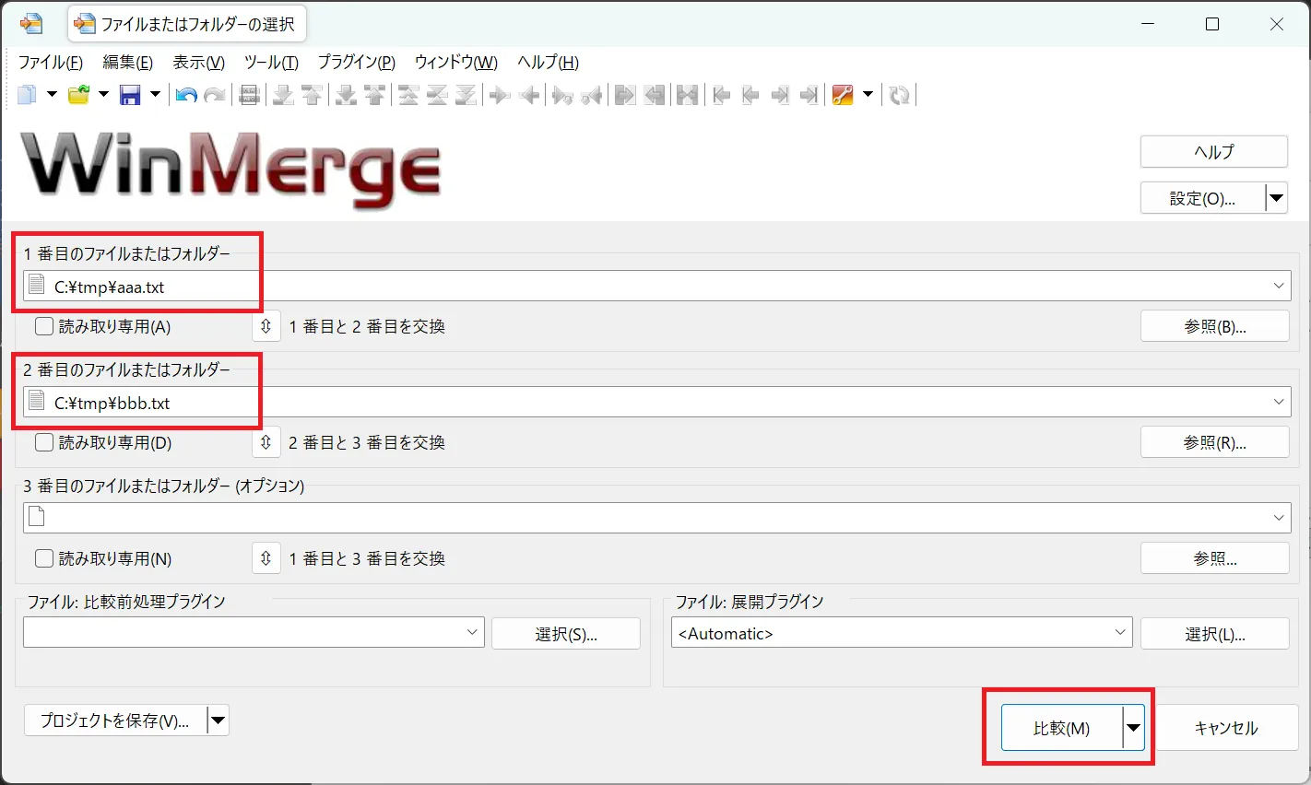Click the Copy Left and Advance icon
Screen dimensions: 1311x785
click(x=592, y=95)
